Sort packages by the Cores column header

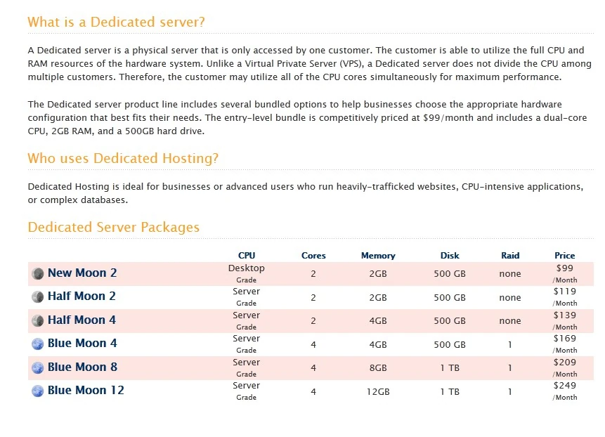[313, 255]
